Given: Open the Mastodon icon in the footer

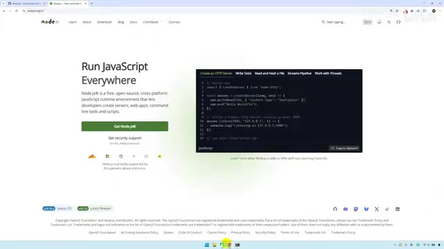Looking at the screenshot, I should click(356, 209).
